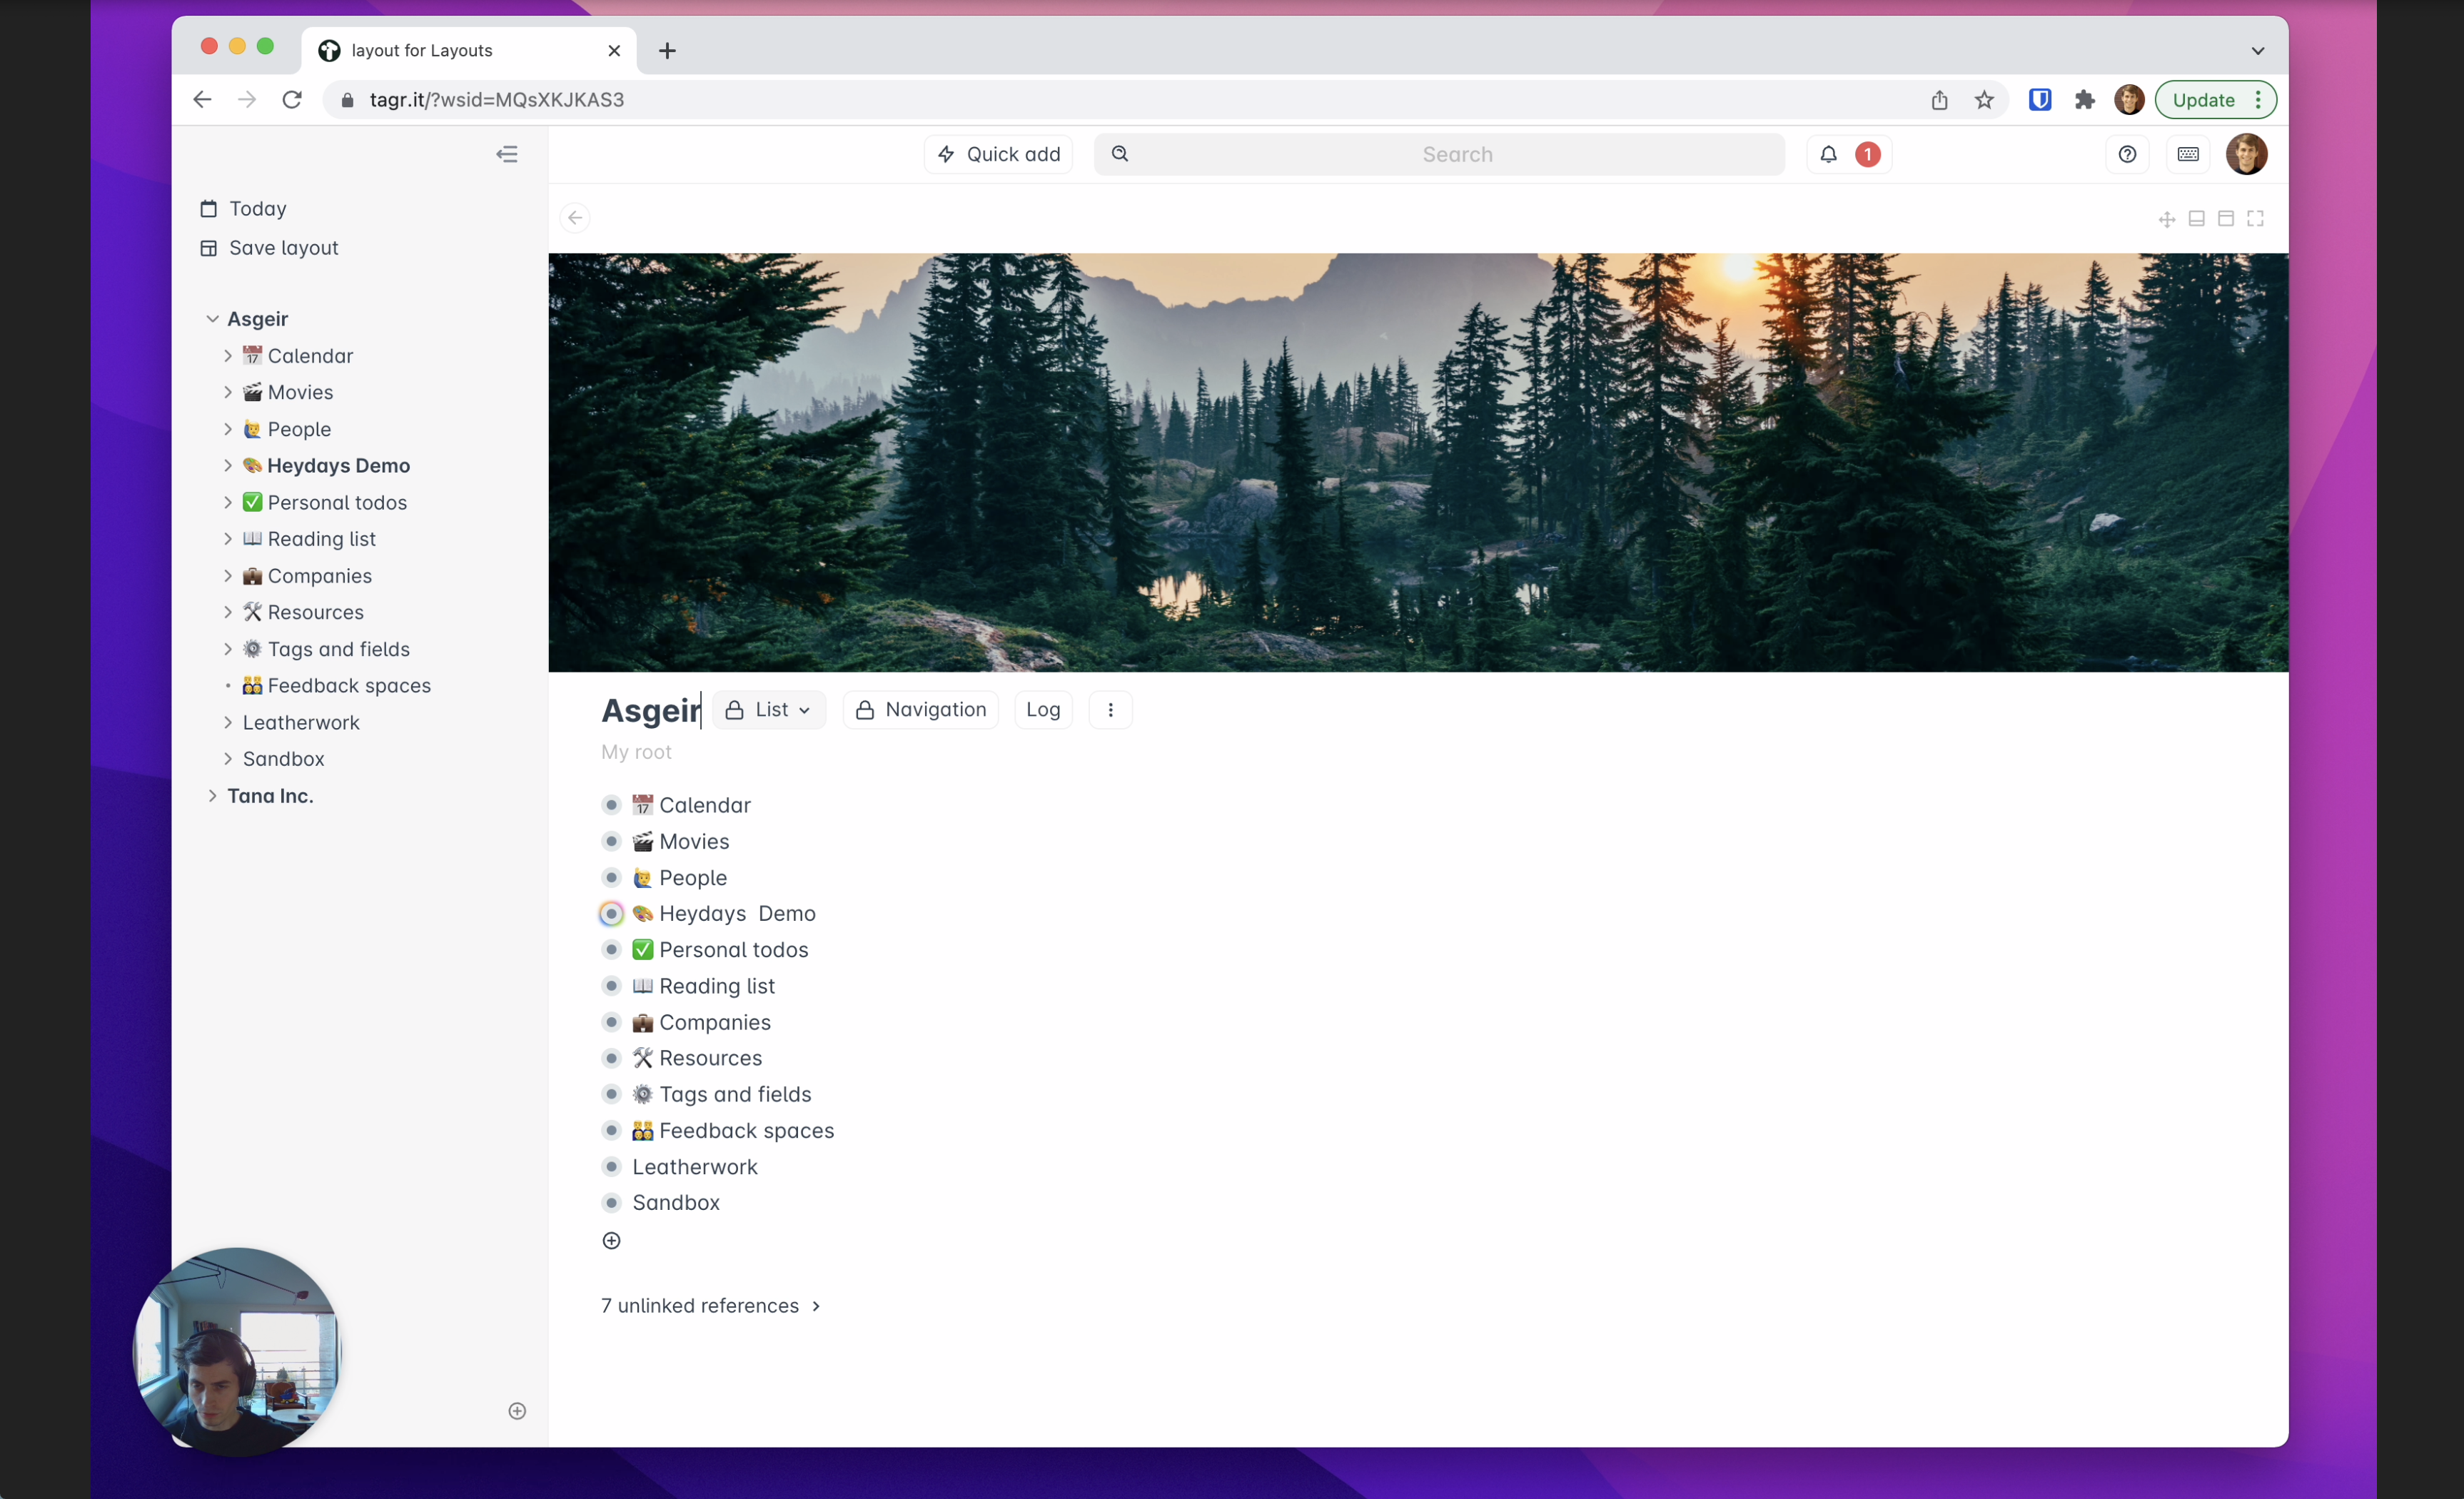Expand Reading list in the sidebar
2464x1499 pixels.
[228, 539]
